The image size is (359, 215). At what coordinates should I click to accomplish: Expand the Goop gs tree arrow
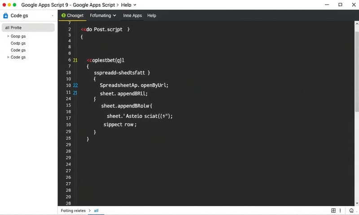[x=8, y=36]
